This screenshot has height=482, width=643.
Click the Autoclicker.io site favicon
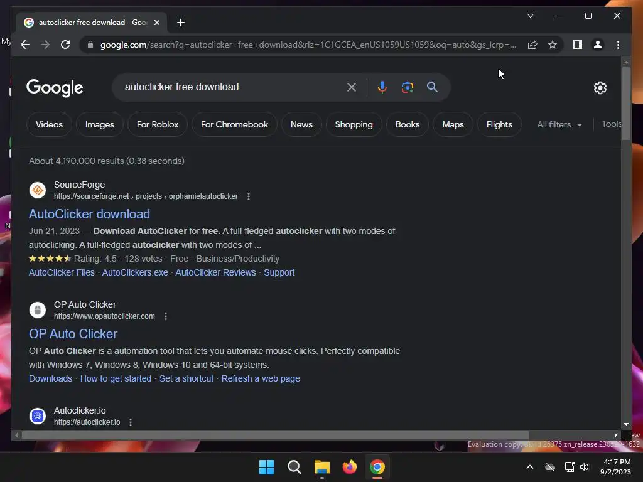[x=38, y=416]
